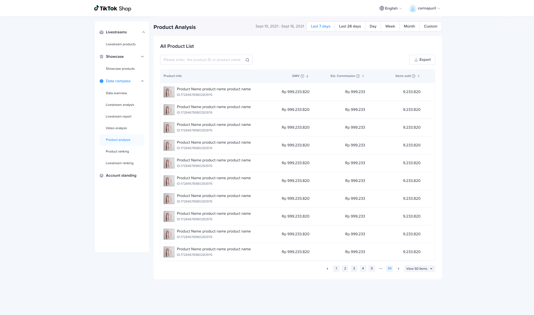Image resolution: width=534 pixels, height=315 pixels.
Task: Click the TikTok Shop logo
Action: click(x=113, y=8)
